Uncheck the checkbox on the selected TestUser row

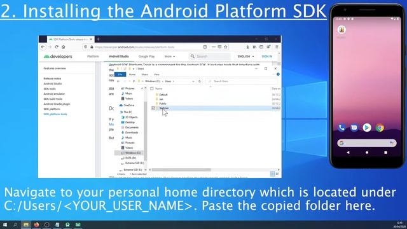(153, 108)
